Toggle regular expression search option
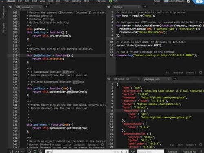204x153 pixels. pyautogui.click(x=12, y=151)
